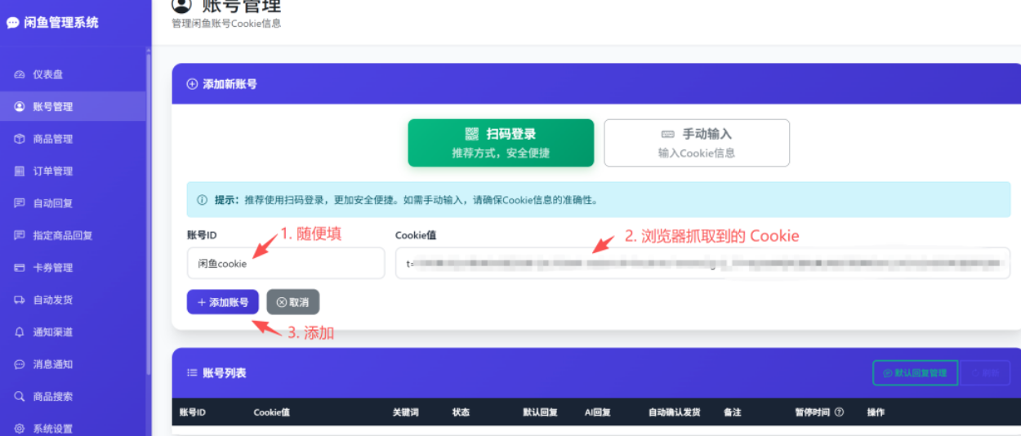
Task: Click the 添加账号 button
Action: [x=223, y=302]
